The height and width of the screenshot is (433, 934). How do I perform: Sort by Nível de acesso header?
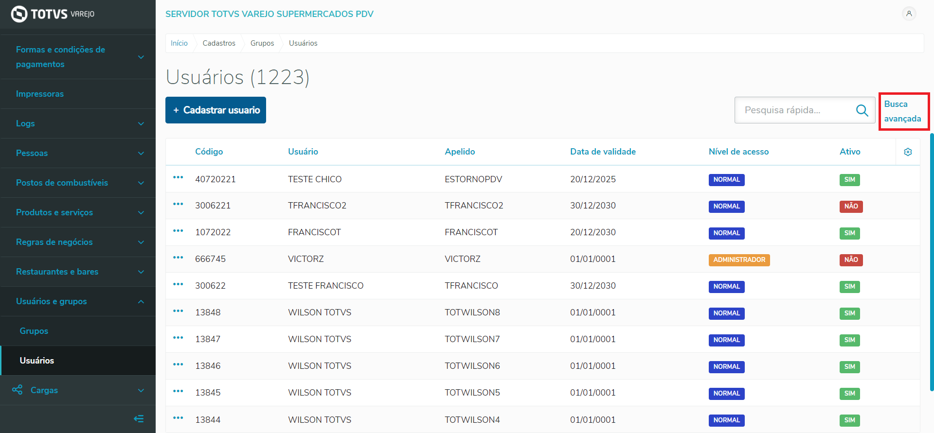coord(738,152)
